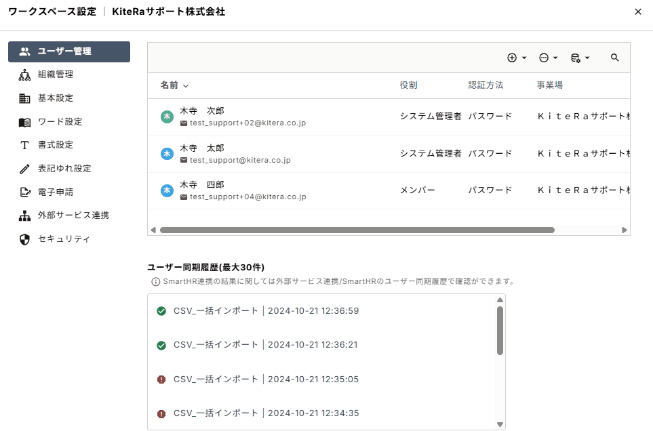The height and width of the screenshot is (431, 653).
Task: Click the error icon for 12:34:35 import
Action: click(x=161, y=414)
